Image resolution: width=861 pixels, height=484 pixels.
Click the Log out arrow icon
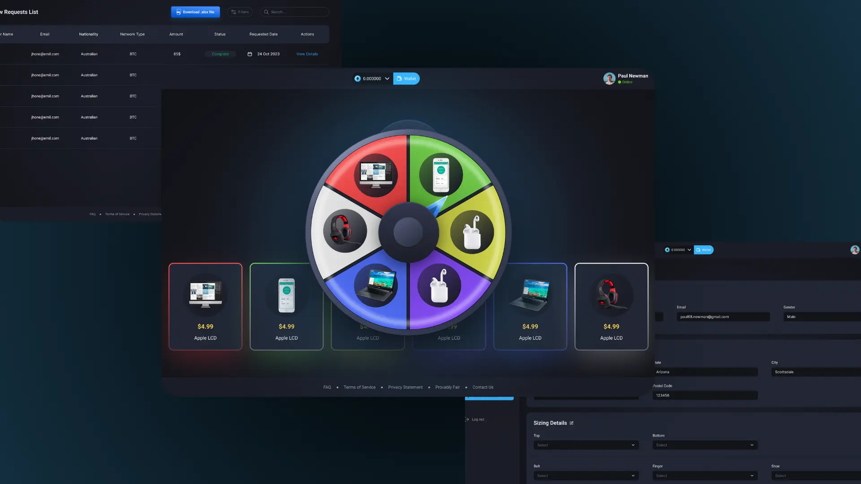pos(467,419)
